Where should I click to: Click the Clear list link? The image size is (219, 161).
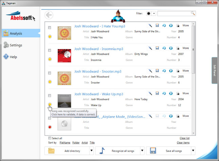184,138
